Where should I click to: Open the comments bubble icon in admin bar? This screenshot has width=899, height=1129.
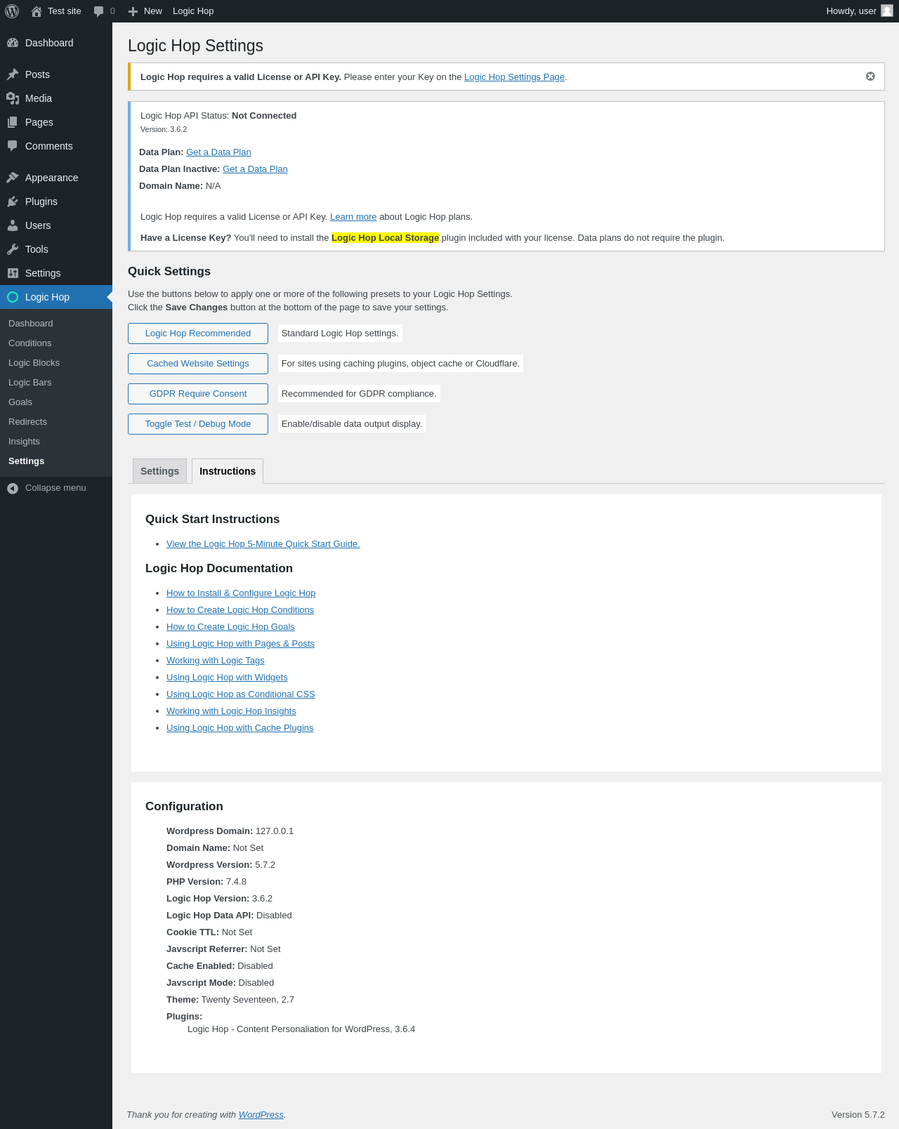pos(99,11)
